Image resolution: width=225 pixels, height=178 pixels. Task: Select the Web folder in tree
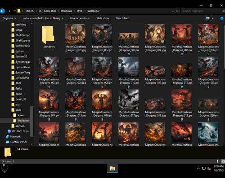[x=18, y=110]
